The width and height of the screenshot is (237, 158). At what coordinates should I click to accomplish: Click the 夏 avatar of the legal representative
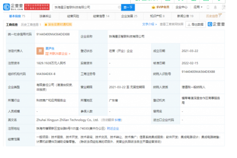click(40, 51)
